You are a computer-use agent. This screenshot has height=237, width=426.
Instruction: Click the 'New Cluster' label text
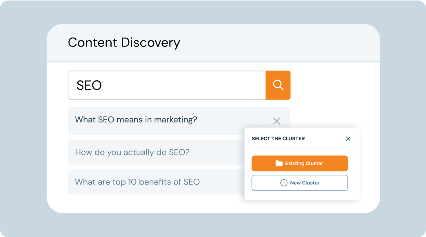click(305, 183)
